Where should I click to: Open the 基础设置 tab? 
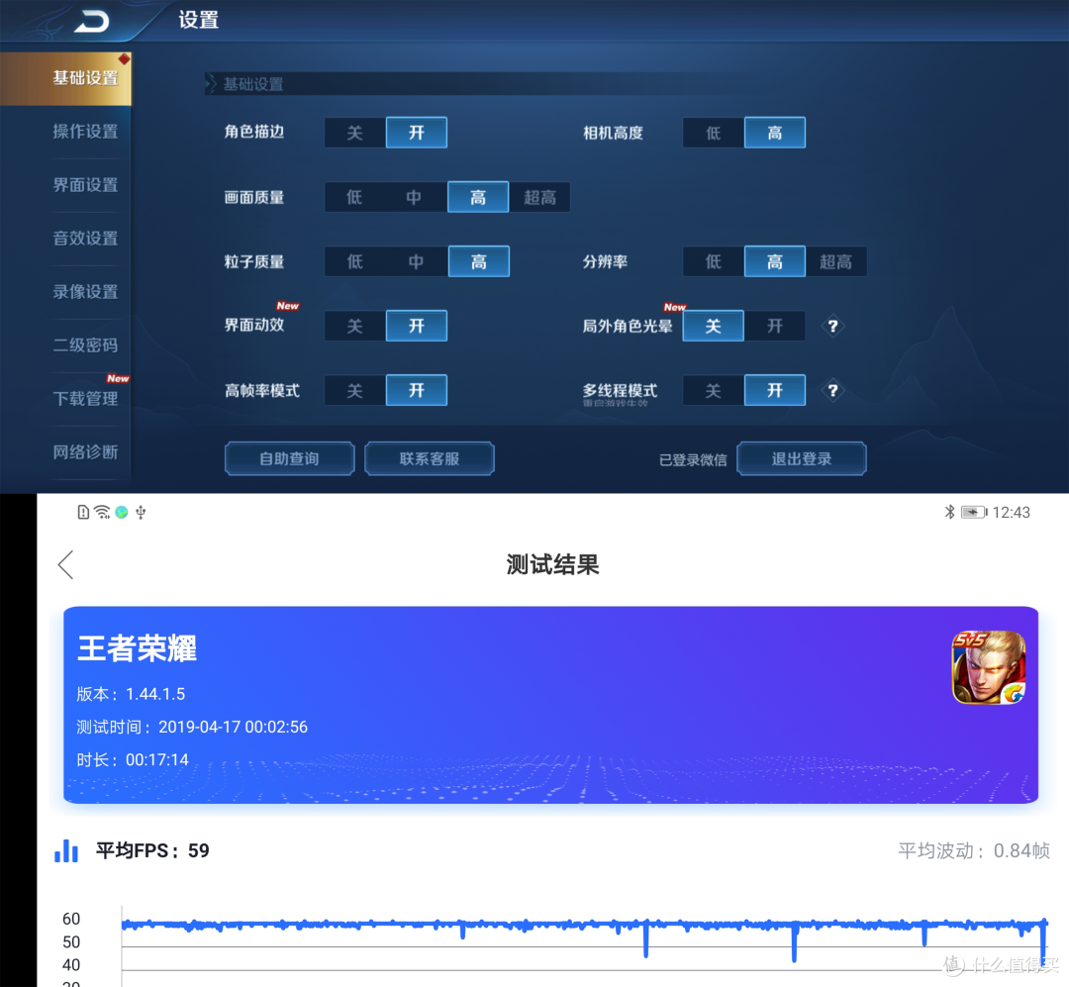(x=65, y=78)
